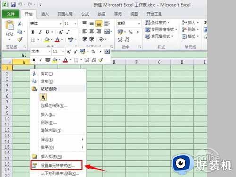Click Center align in mini toolbar

tap(48, 60)
